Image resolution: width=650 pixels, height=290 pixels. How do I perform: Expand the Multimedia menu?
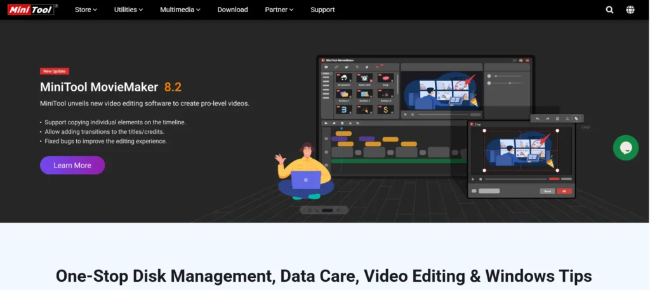180,10
